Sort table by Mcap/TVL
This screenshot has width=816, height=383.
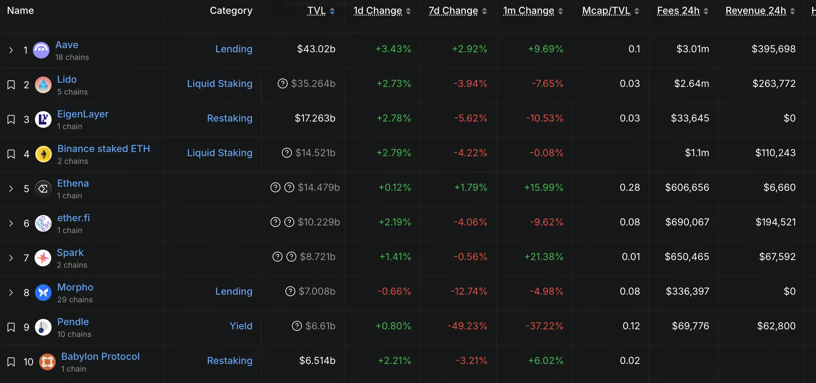(x=610, y=11)
